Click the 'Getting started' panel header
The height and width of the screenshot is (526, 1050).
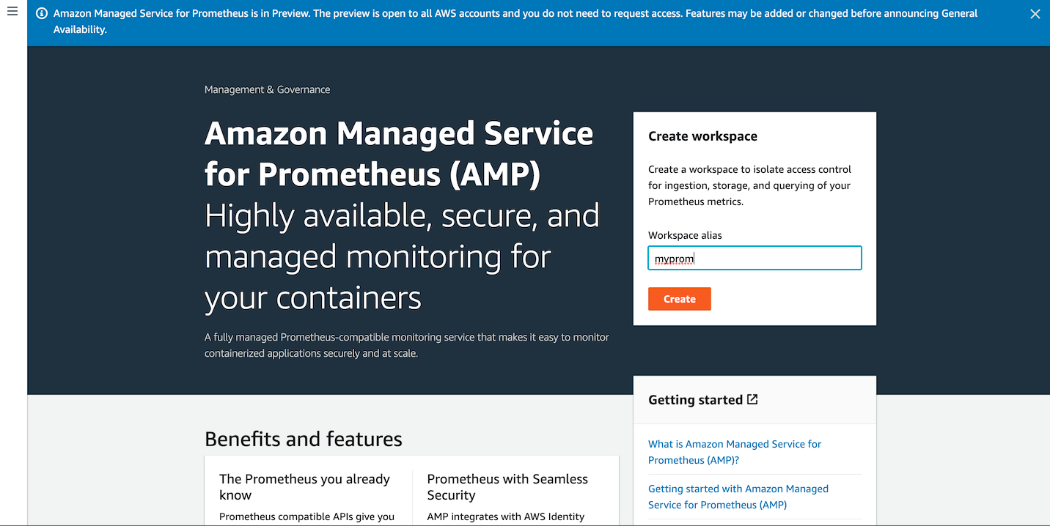(694, 399)
